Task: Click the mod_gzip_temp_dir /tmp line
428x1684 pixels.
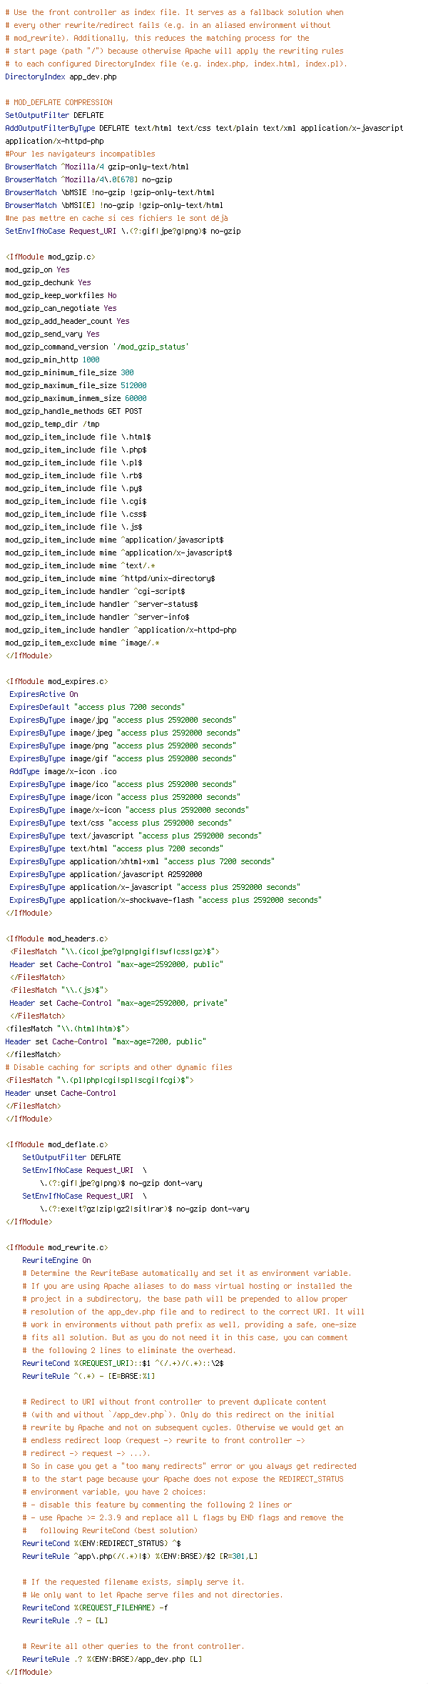Action: 52,424
